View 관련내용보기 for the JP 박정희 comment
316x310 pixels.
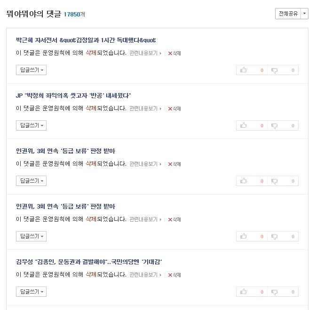tap(145, 108)
